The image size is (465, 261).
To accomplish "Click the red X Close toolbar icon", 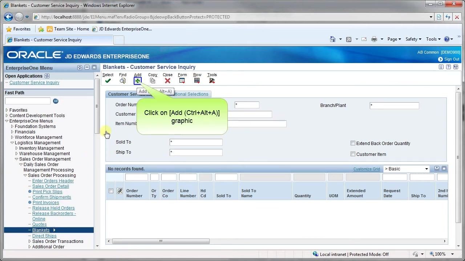I will point(167,81).
